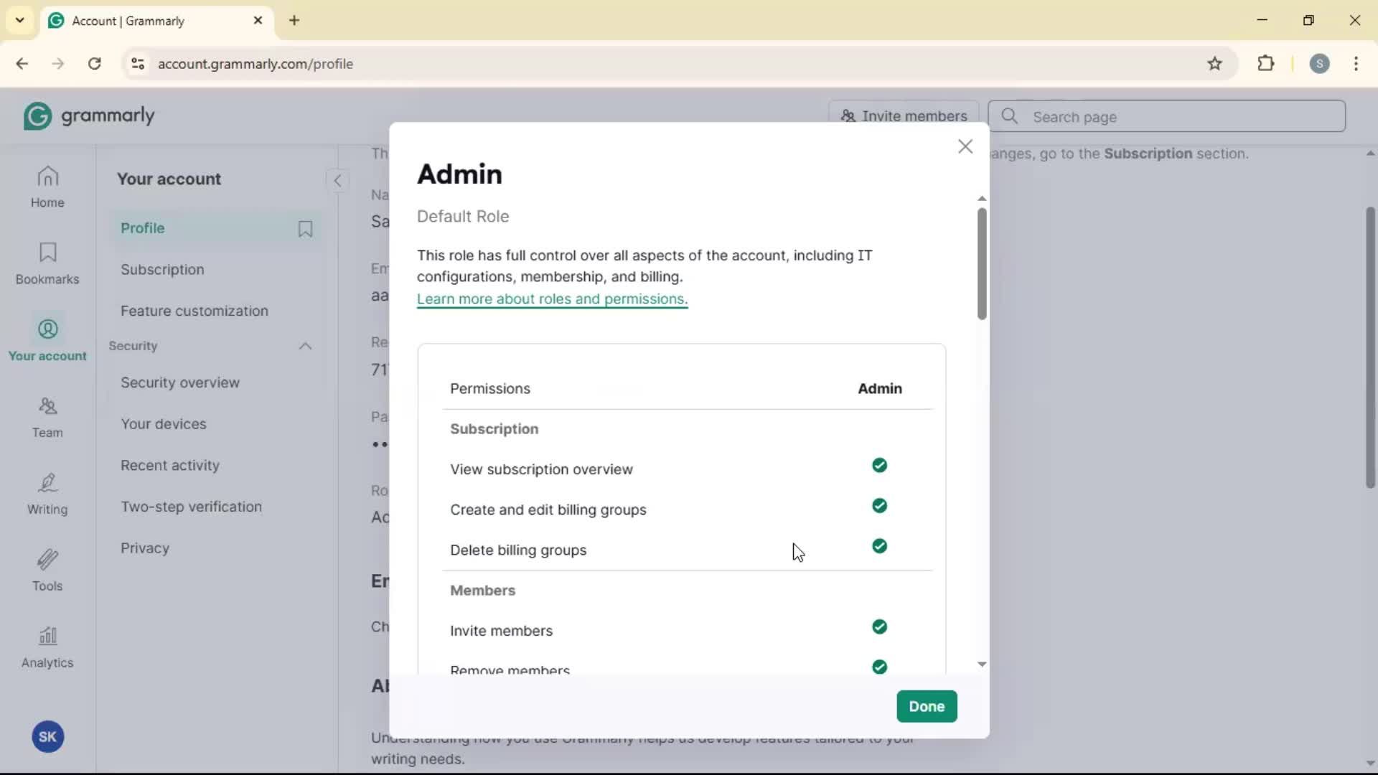The height and width of the screenshot is (775, 1378).
Task: Open Learn more about roles link
Action: pos(552,299)
